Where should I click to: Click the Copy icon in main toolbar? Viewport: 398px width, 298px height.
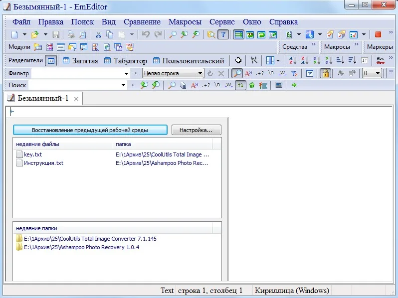(110, 34)
